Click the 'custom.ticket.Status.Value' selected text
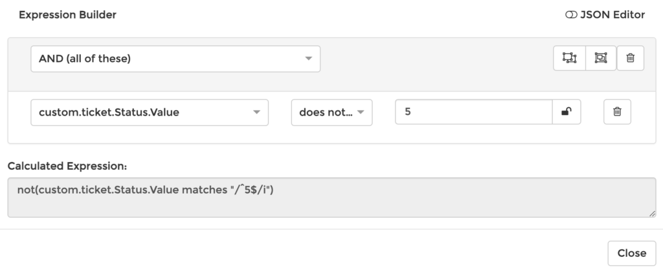 click(109, 112)
